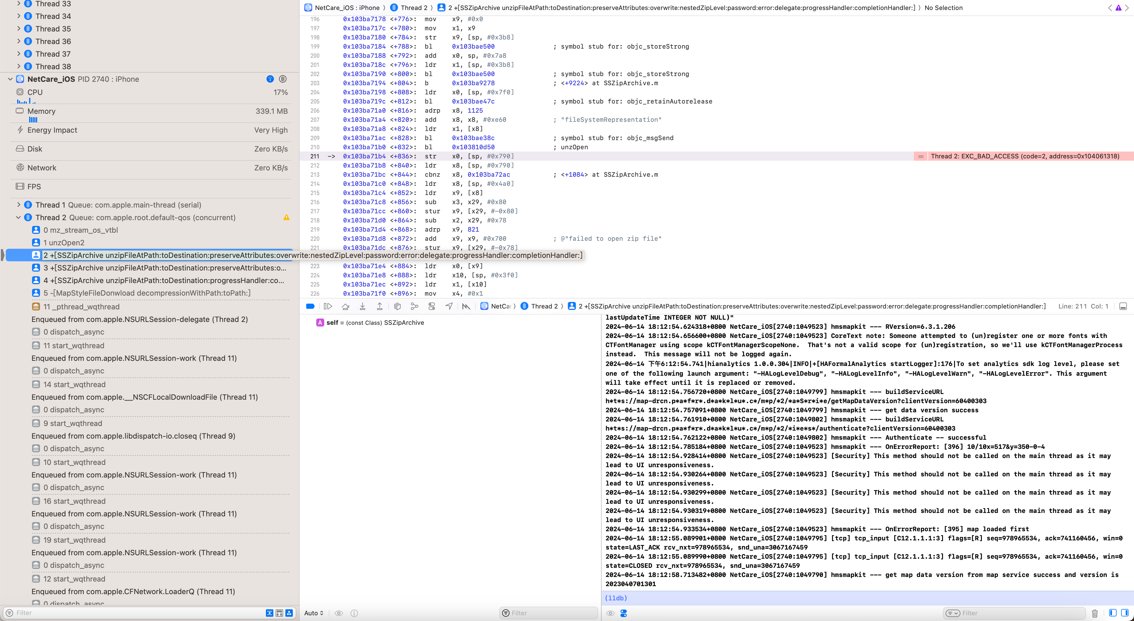Click Simulate Location arrow icon
Viewport: 1134px width, 621px height.
tap(449, 306)
